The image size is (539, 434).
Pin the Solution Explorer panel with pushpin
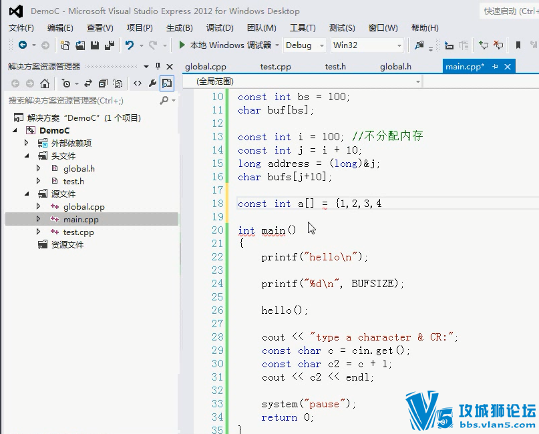[158, 66]
